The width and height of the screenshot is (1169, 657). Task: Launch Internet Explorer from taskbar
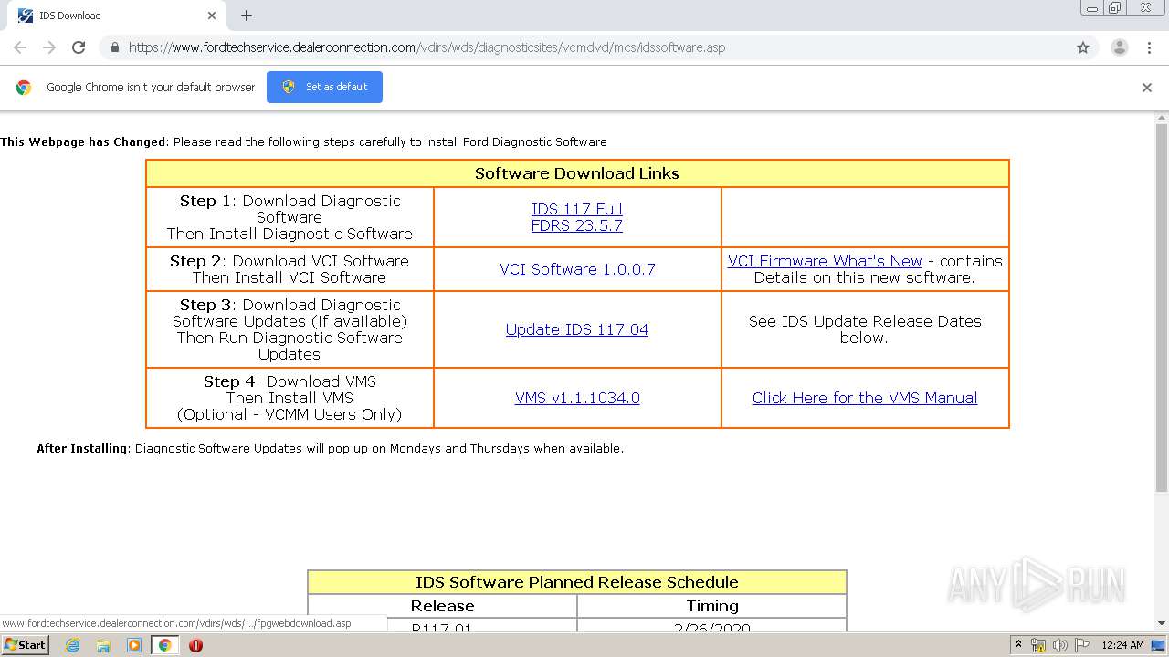pos(72,645)
